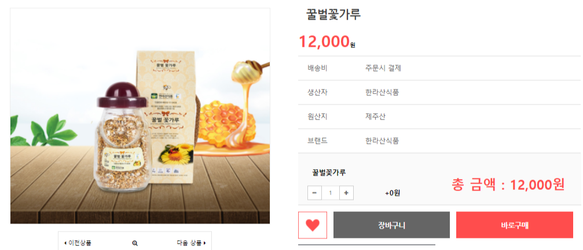The height and width of the screenshot is (250, 583).
Task: Click the 제주산 origin value
Action: [375, 117]
